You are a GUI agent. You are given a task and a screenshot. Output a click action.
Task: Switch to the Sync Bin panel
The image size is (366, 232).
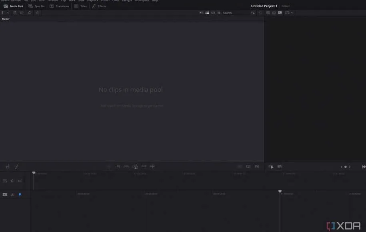coord(36,6)
